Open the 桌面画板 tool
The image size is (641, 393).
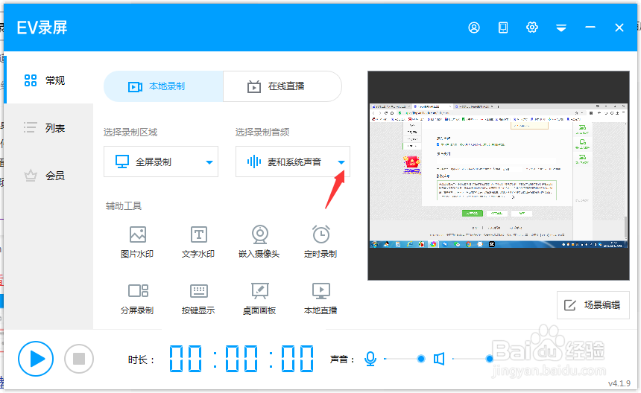pyautogui.click(x=259, y=298)
